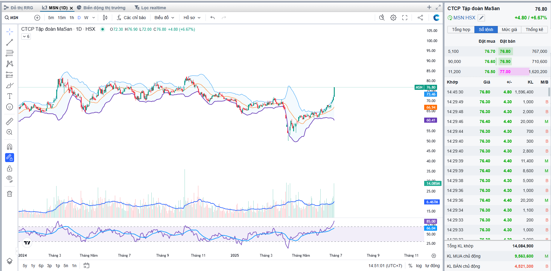Screen dimensions: 551x271
Task: Set the 5y time range
Action: (25, 266)
